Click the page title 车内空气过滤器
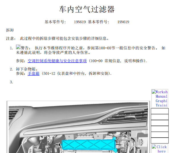The image size is (173, 153). 87,9
